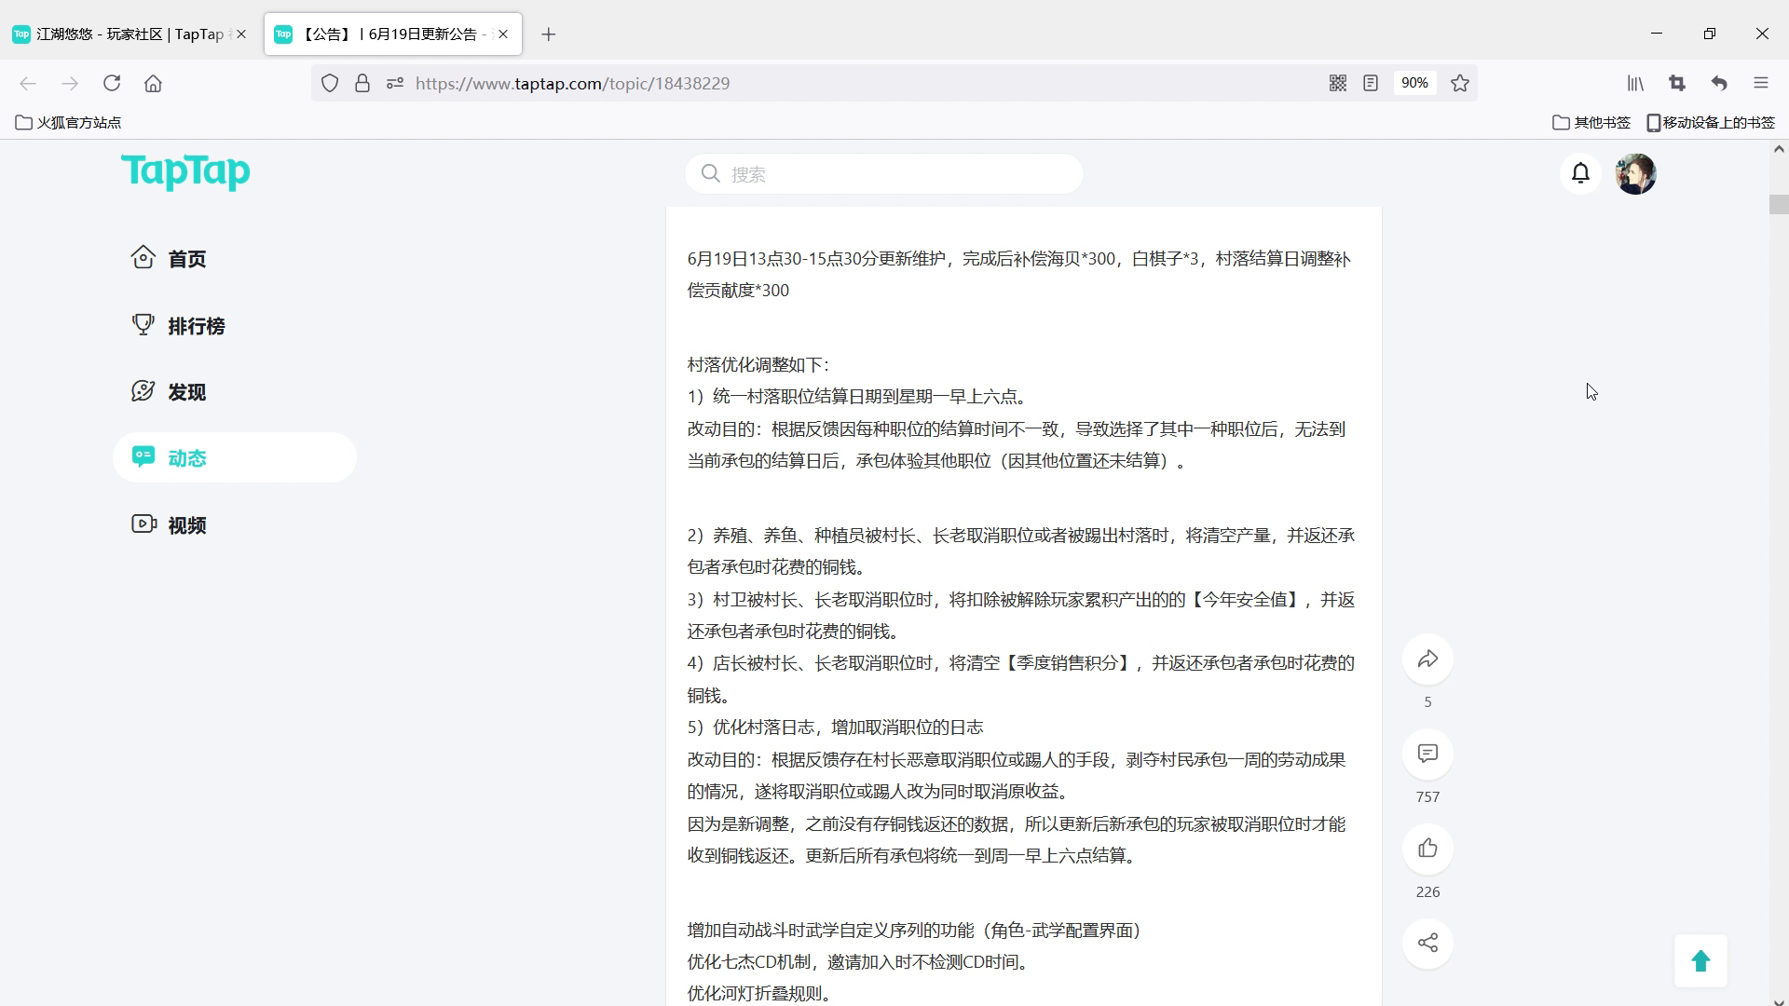Screen dimensions: 1789x1006
Task: Open the 发现 discover section icon
Action: [x=143, y=391]
